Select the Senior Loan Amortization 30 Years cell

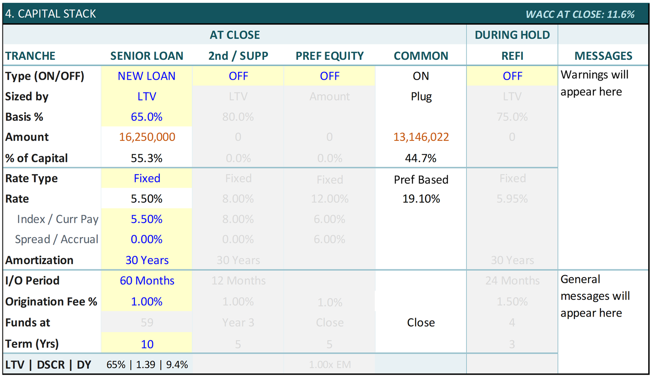coord(146,260)
